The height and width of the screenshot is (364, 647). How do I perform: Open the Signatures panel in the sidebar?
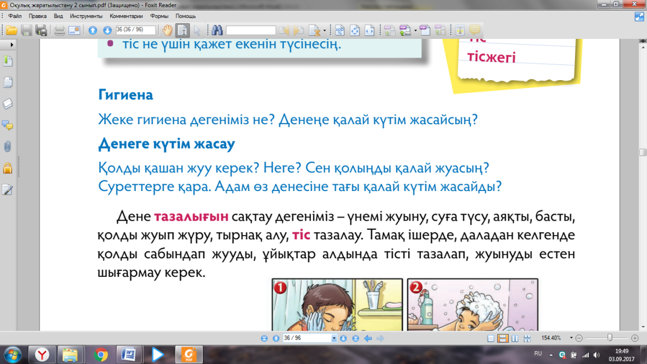(x=8, y=190)
